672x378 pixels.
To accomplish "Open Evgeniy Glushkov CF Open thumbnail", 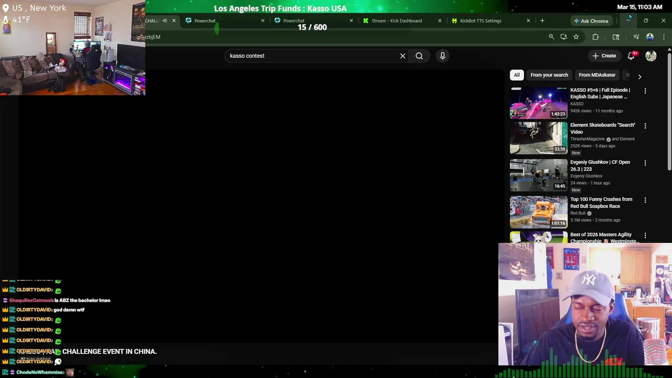I will click(x=539, y=175).
